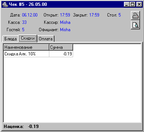Click the Гостей count value 5

pyautogui.click(x=23, y=30)
